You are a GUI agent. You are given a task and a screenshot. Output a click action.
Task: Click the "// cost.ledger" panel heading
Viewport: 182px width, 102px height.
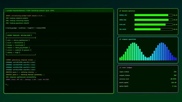click(126, 68)
